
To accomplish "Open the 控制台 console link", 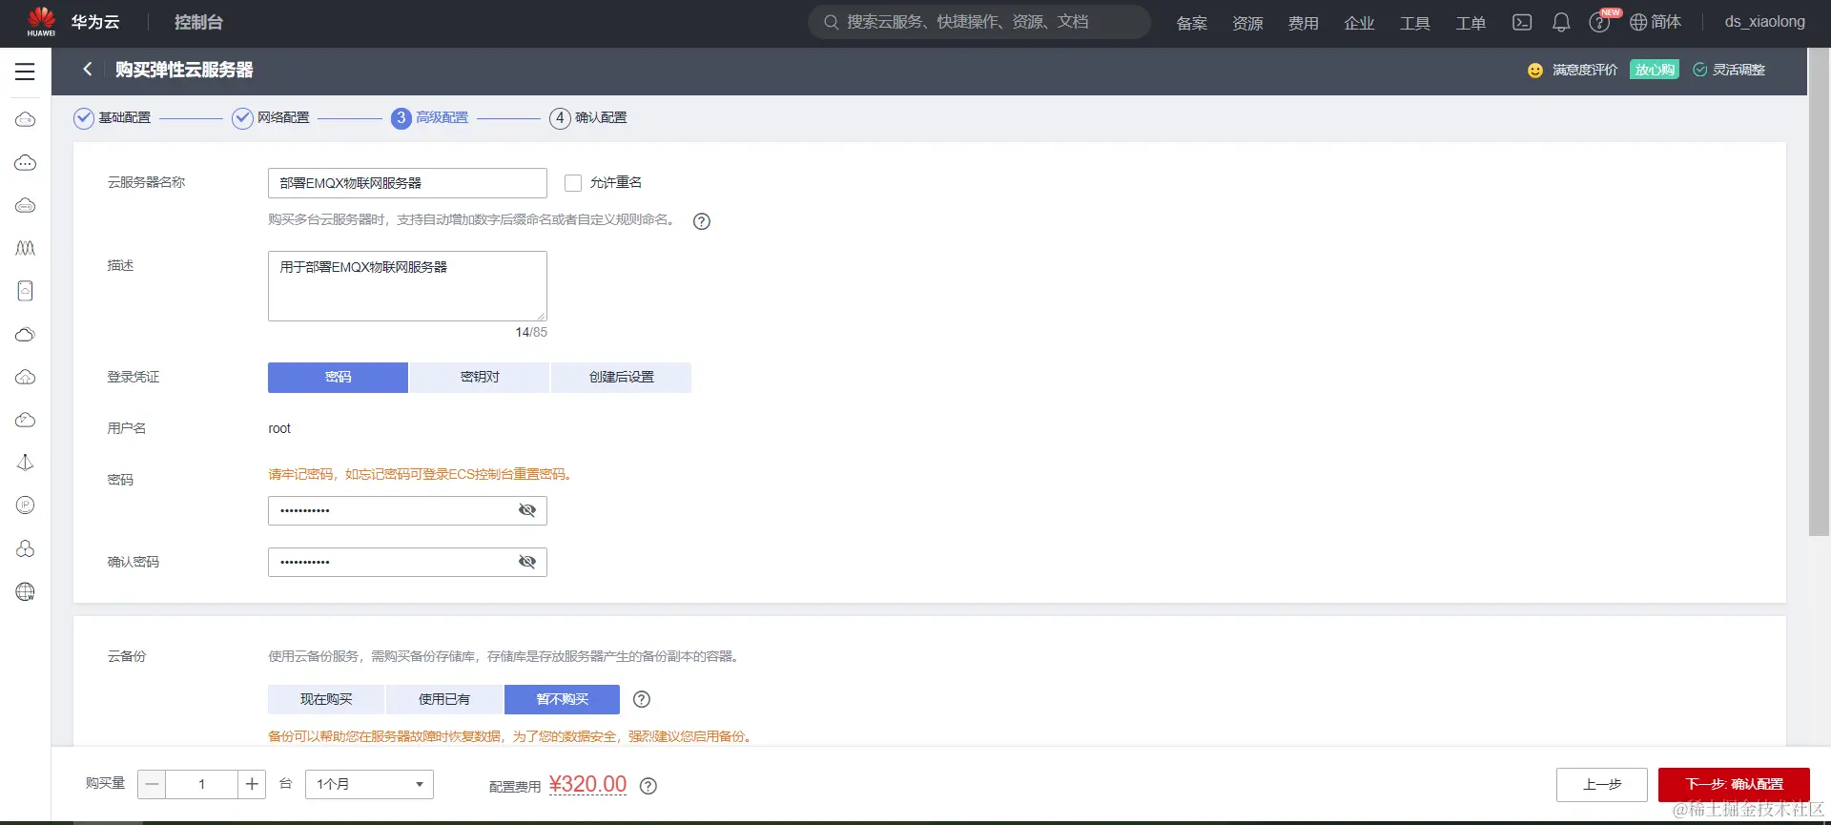I will [x=198, y=22].
